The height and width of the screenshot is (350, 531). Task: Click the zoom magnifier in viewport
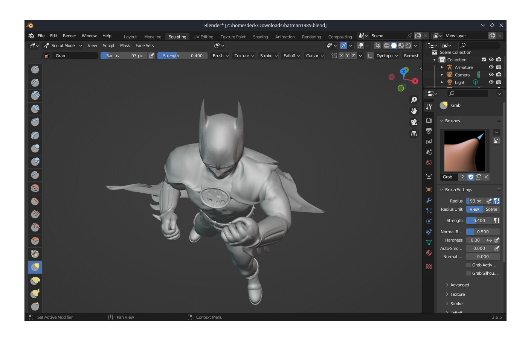pos(414,100)
